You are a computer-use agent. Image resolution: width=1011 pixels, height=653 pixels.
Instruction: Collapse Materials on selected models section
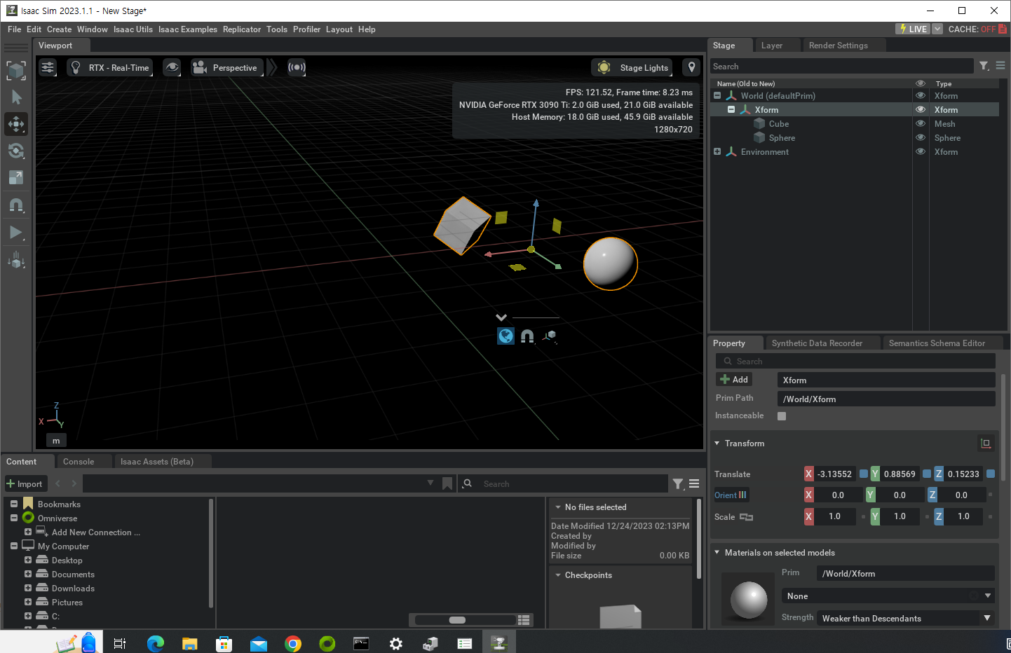click(717, 553)
